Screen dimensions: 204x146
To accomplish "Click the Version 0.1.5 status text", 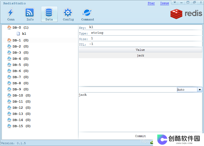I will (x=13, y=143).
